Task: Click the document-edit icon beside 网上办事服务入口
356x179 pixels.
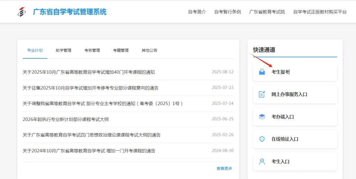Action: 262,94
